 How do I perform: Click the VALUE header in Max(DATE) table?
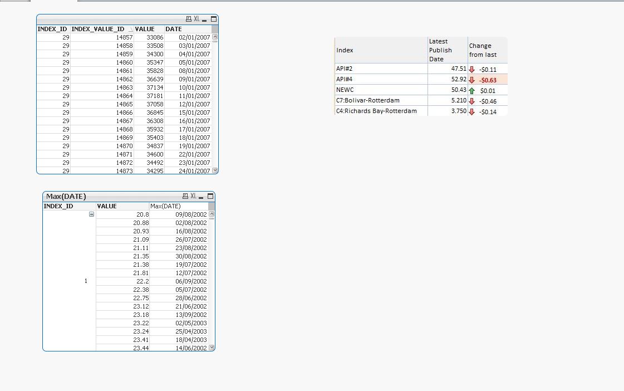107,206
